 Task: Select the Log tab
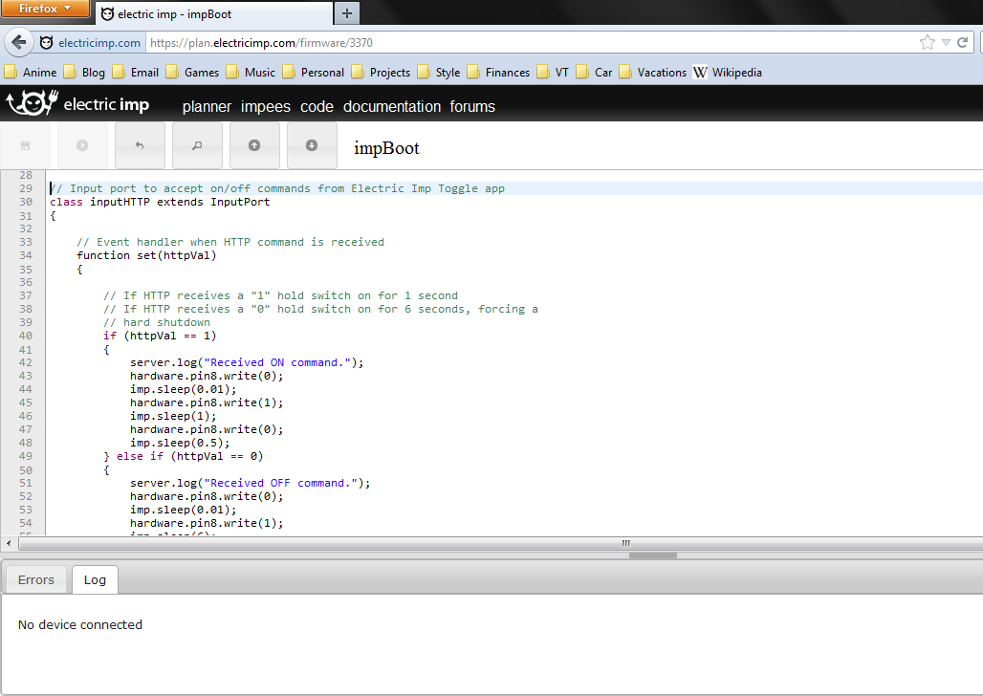pos(95,579)
